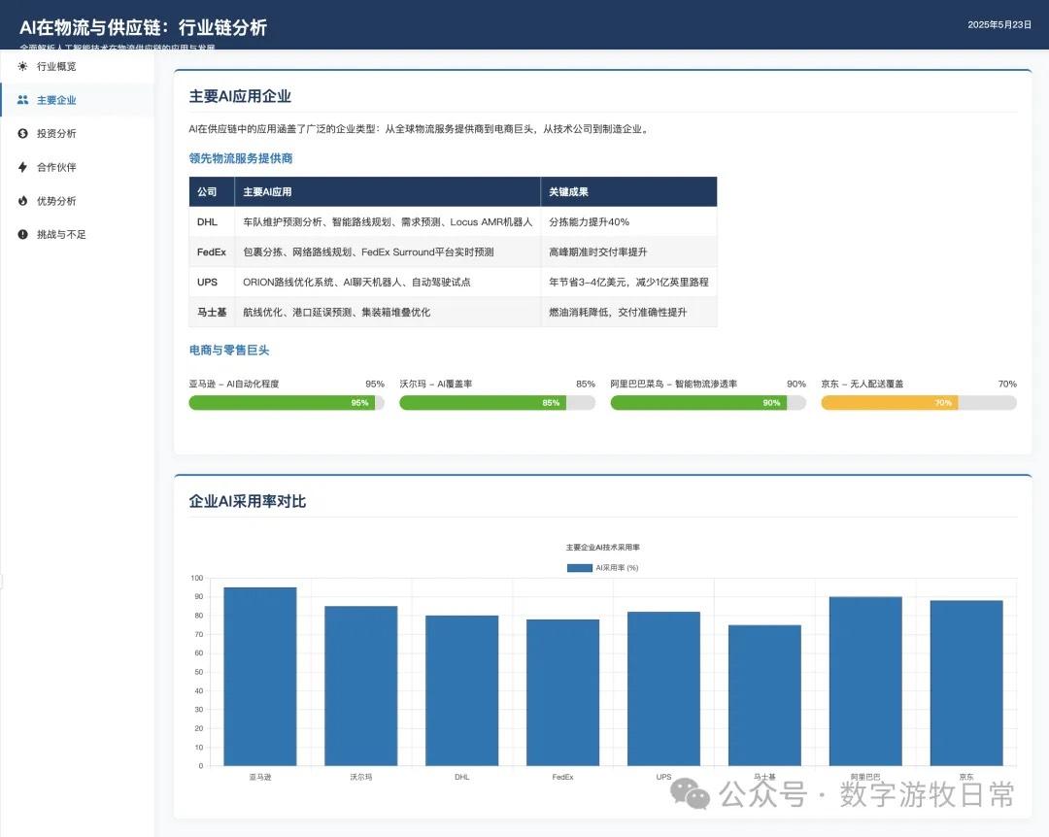Go to the 挑战与不足 sidebar section
This screenshot has height=837, width=1049.
click(x=62, y=235)
